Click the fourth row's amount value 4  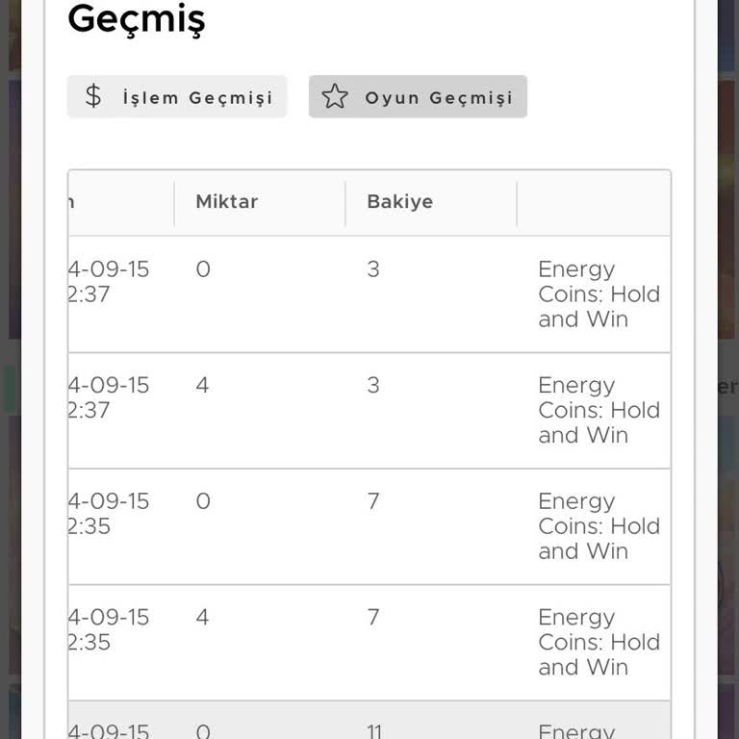[202, 617]
